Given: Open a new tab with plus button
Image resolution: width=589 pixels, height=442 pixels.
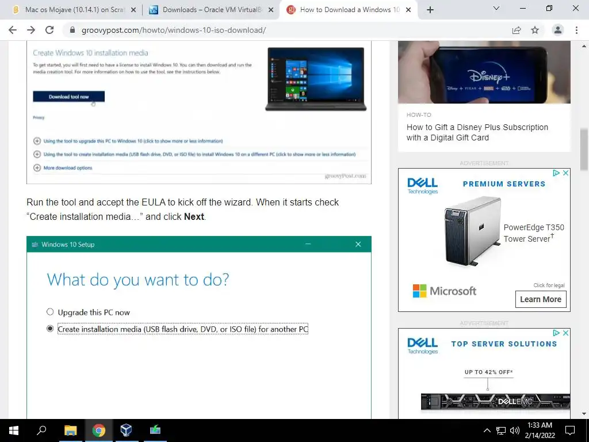Looking at the screenshot, I should tap(430, 10).
